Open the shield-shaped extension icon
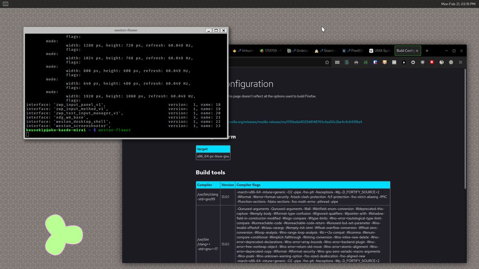The width and height of the screenshot is (479, 269). [x=423, y=62]
